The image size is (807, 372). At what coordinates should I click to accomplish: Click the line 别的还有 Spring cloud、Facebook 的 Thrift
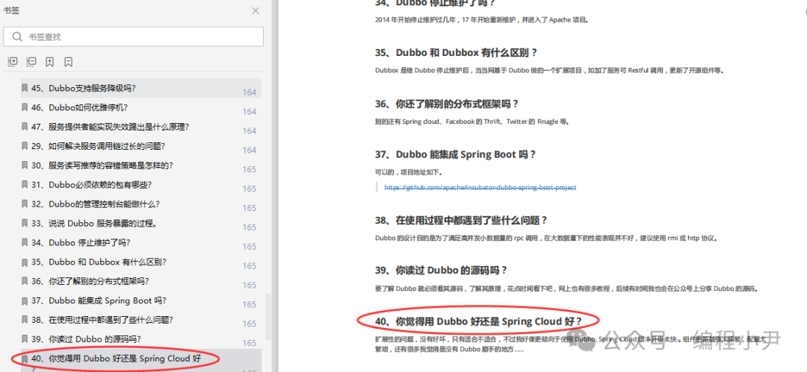[x=471, y=122]
